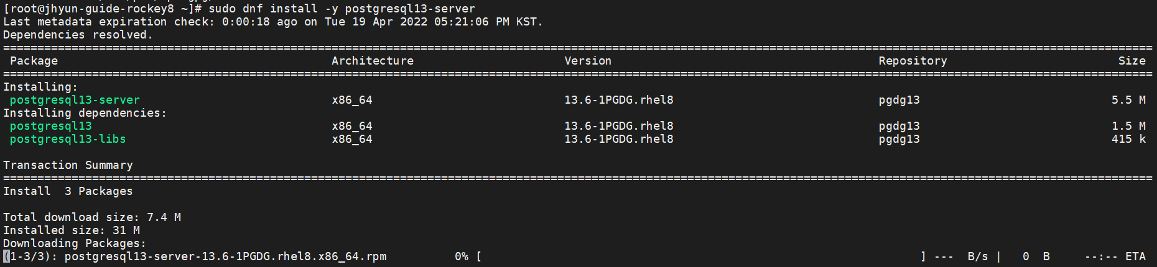
Task: Click the Total download size 7.4 M line
Action: pyautogui.click(x=92, y=217)
